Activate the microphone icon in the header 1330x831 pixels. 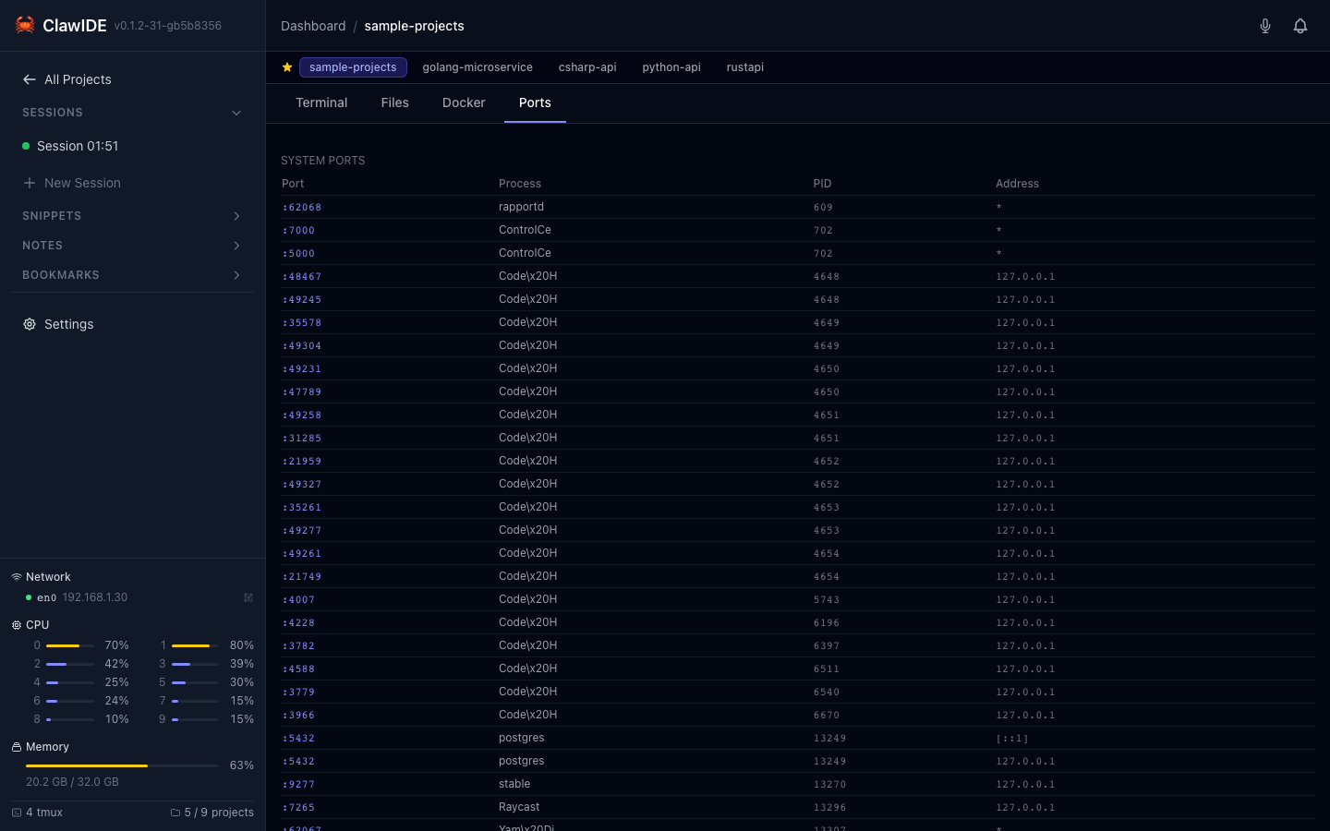tap(1265, 26)
